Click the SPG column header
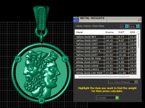The width and height of the screenshot is (145, 108). (x=133, y=32)
